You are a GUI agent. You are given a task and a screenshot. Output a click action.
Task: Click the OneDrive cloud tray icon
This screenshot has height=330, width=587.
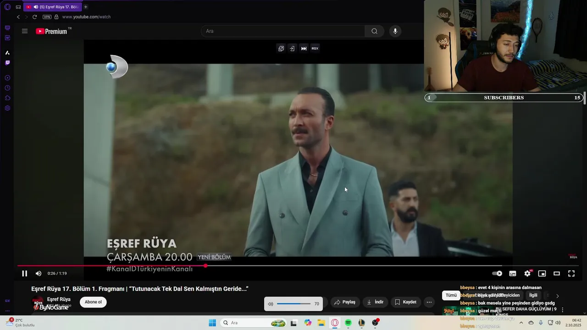[x=531, y=323]
